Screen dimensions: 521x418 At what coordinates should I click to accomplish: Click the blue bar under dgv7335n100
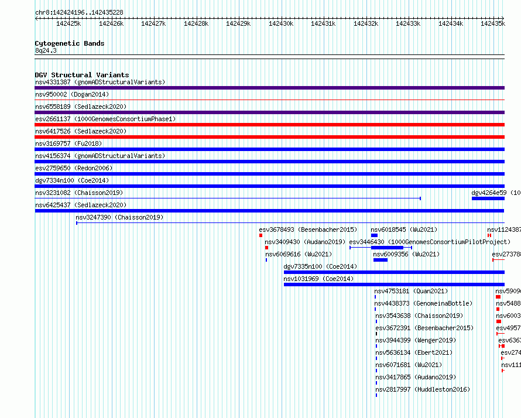pos(394,272)
